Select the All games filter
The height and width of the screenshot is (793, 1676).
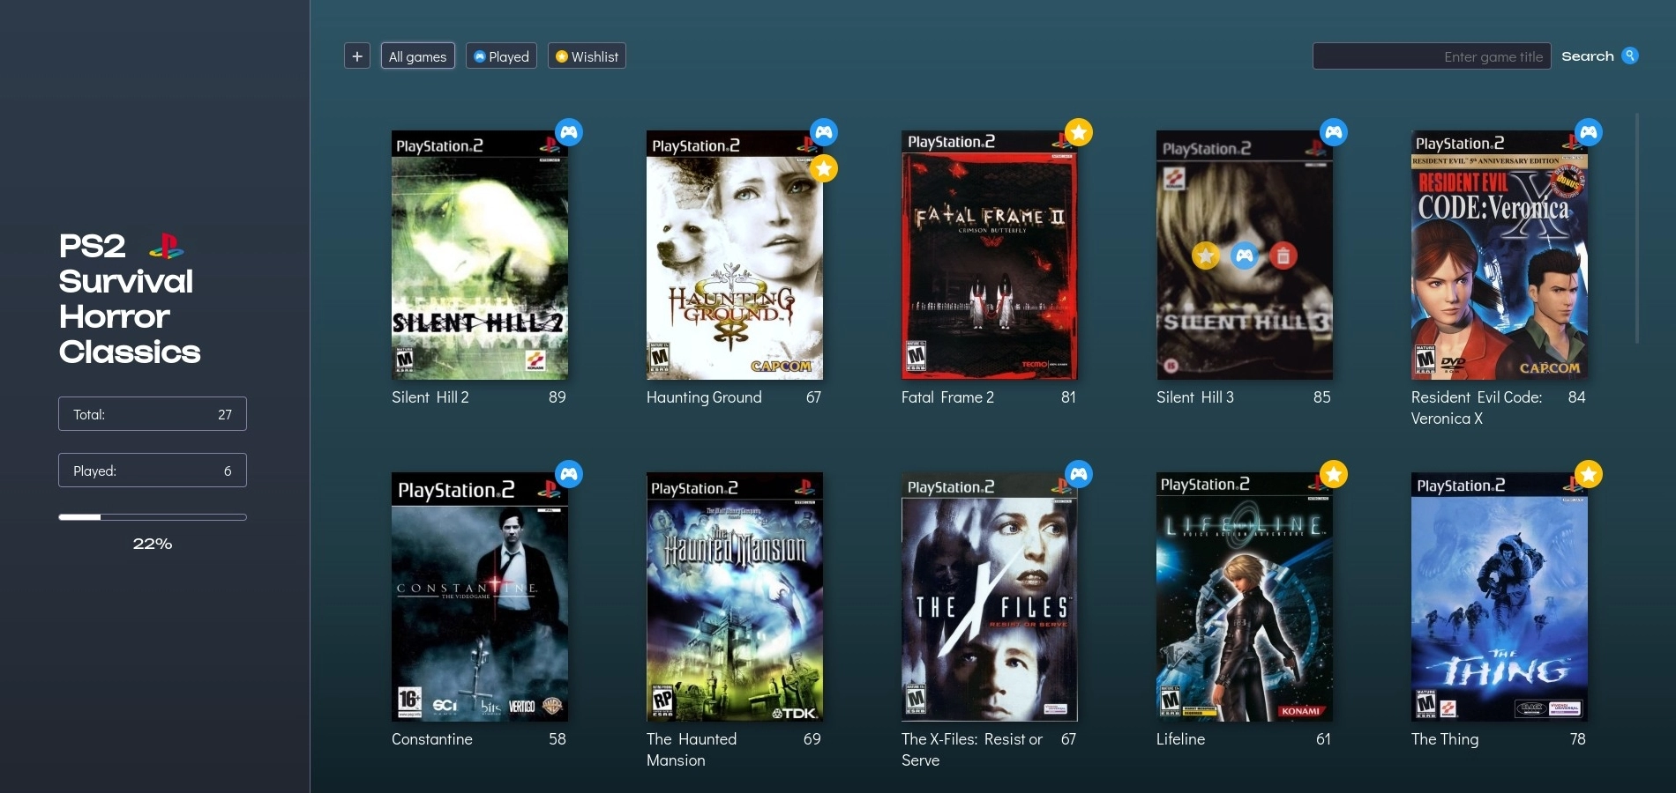[418, 56]
